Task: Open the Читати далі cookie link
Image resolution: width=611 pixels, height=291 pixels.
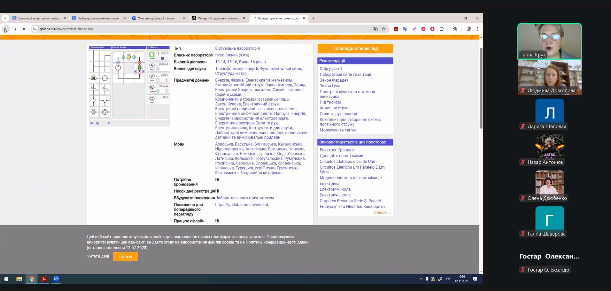Action: (x=98, y=256)
